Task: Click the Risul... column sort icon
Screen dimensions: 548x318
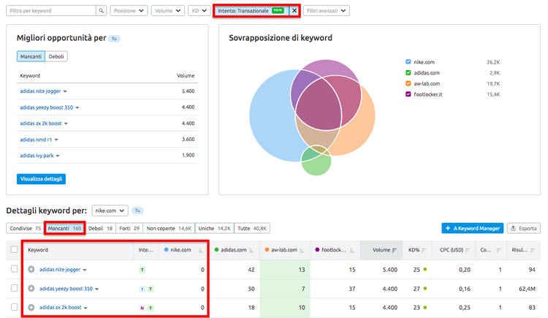Action: tap(533, 250)
